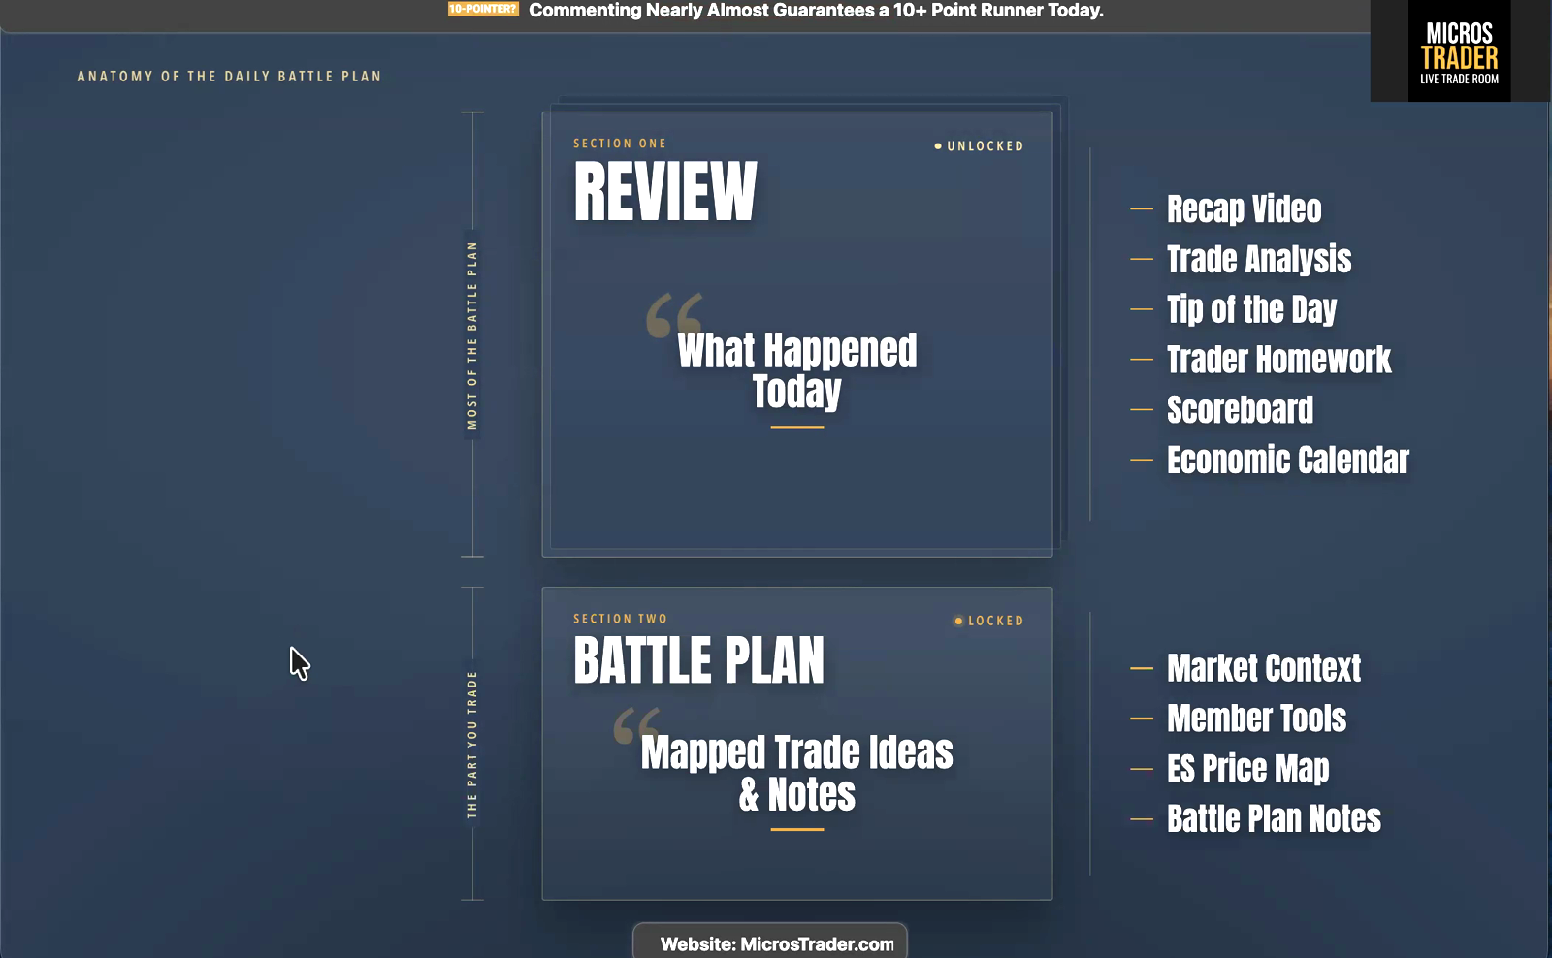Click the MOST OF THE BATTLE PLAN vertical label
The image size is (1552, 958).
pos(472,335)
